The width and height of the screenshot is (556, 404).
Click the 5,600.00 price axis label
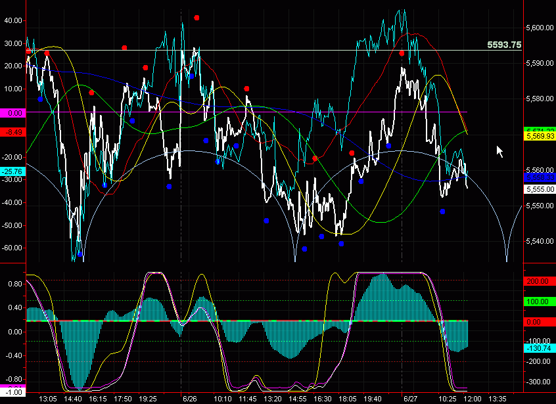point(540,28)
